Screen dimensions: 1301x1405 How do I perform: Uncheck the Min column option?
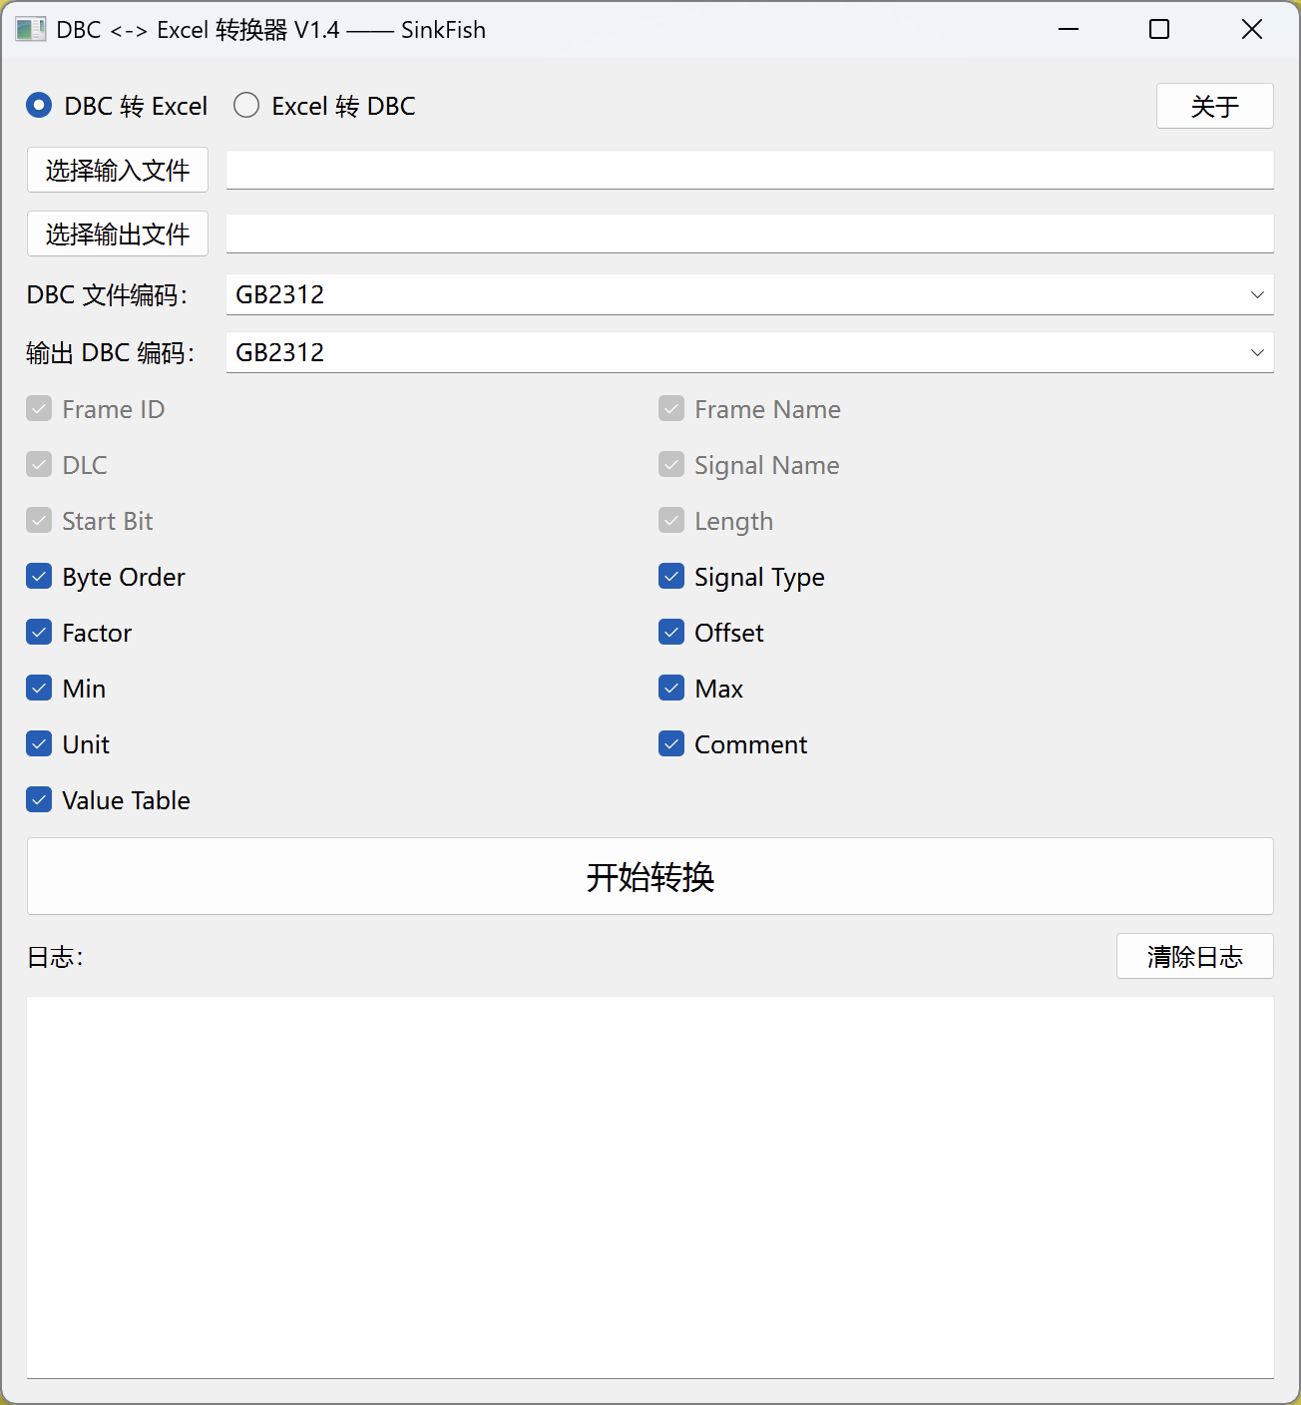pyautogui.click(x=38, y=688)
